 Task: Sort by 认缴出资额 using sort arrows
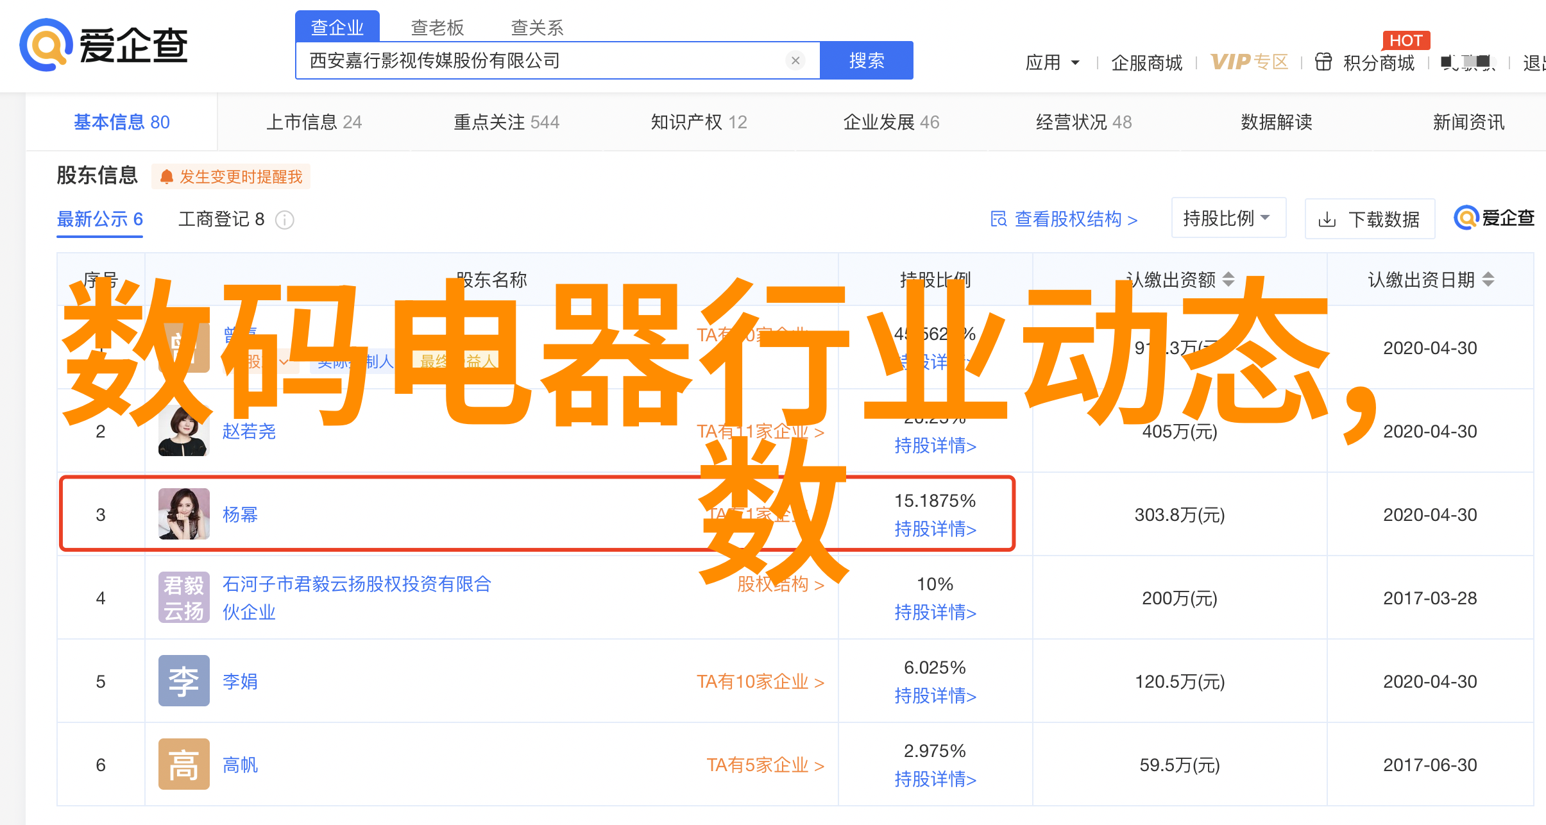point(1228,279)
